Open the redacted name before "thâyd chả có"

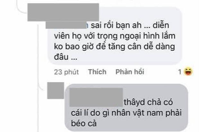tap(96, 97)
